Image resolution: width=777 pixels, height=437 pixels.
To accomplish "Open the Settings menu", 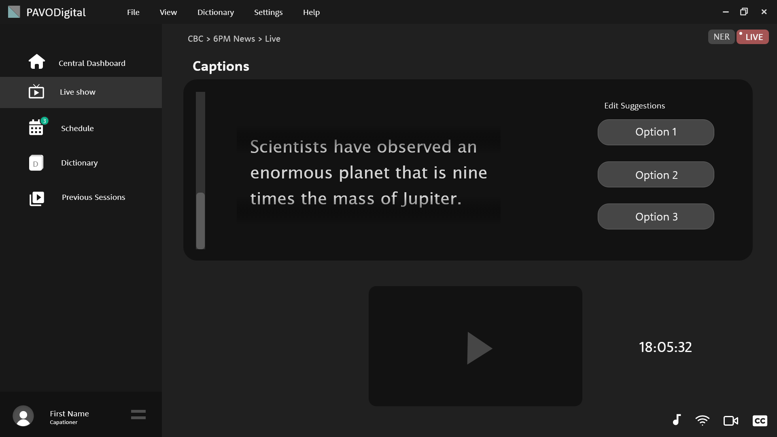I will pos(268,12).
